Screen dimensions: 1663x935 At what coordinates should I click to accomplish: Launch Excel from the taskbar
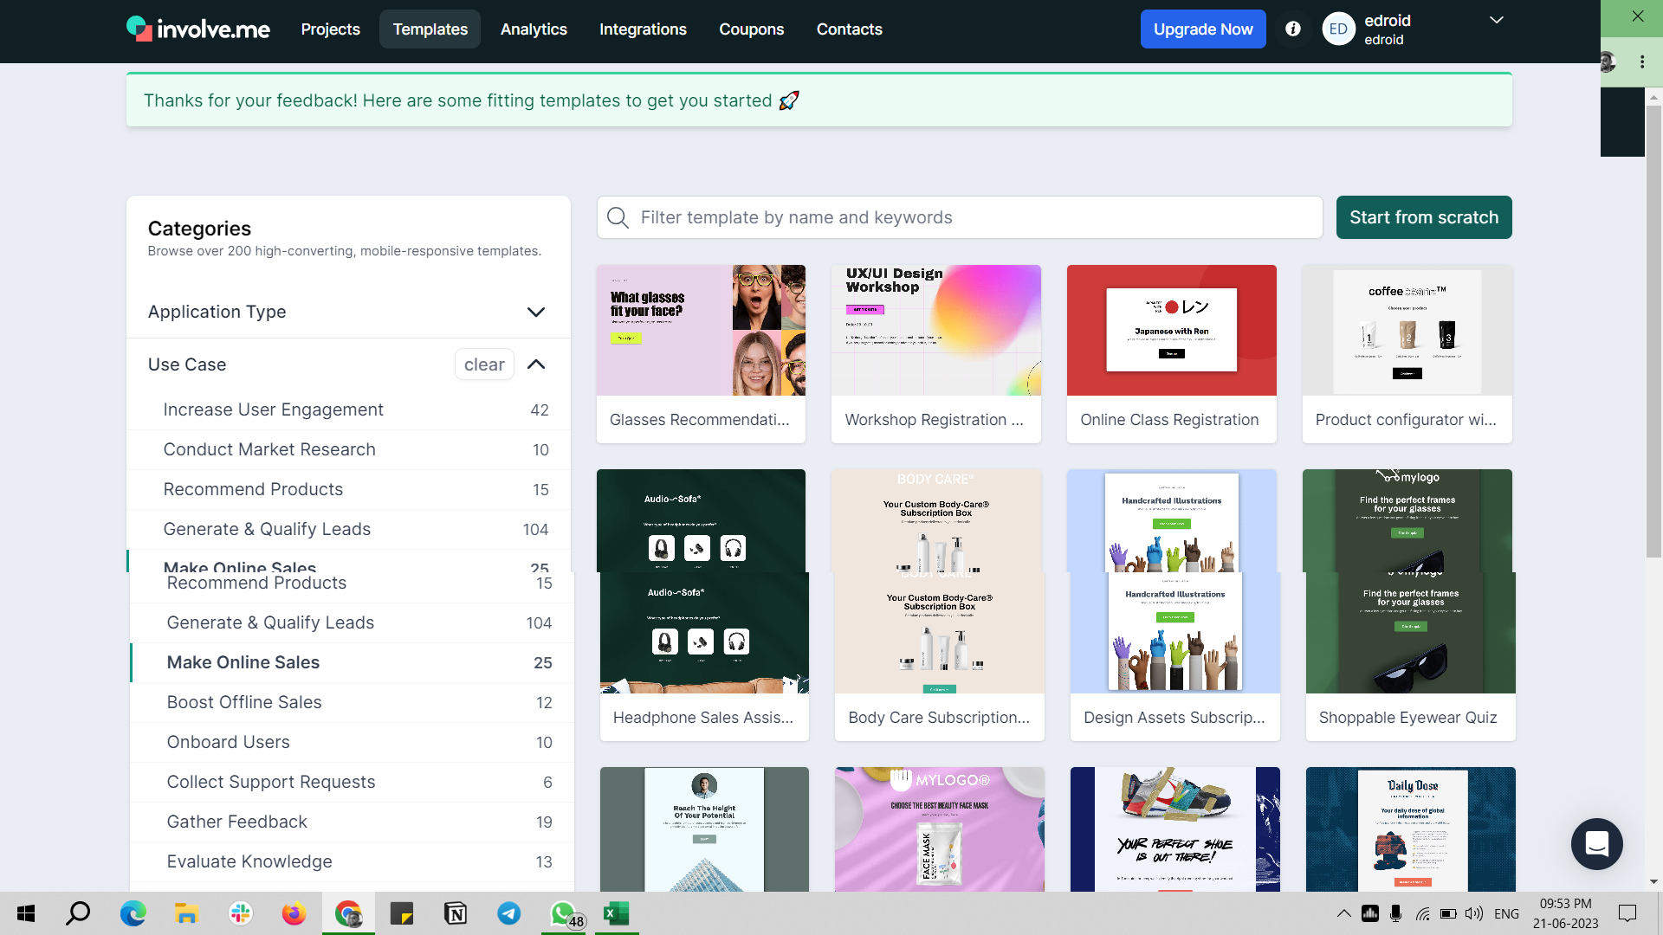pos(616,913)
